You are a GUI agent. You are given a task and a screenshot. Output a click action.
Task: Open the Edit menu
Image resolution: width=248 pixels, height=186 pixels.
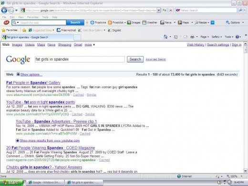12,17
